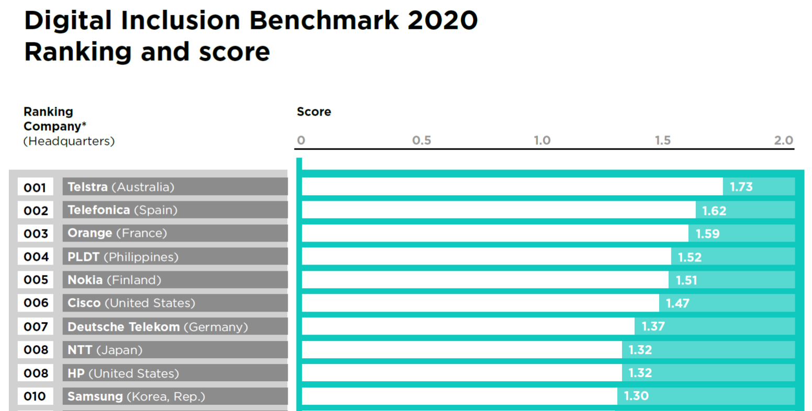Click the Deutsche Telekom (Germany) label

(157, 327)
